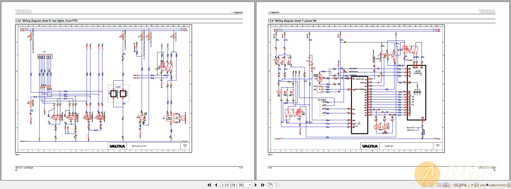Click the zoom slider handle
This screenshot has height=189, width=511.
[x=487, y=185]
